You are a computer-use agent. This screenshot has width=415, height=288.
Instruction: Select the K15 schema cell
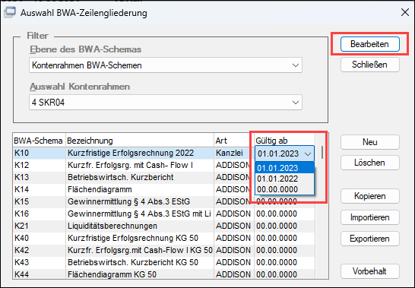(40, 201)
